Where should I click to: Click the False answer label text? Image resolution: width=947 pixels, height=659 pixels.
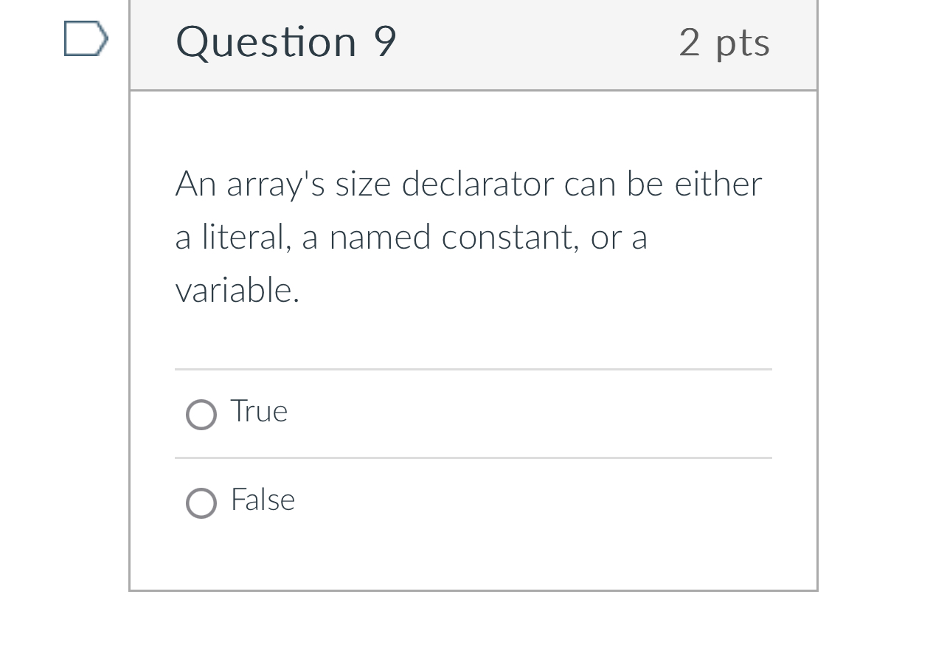click(x=262, y=500)
